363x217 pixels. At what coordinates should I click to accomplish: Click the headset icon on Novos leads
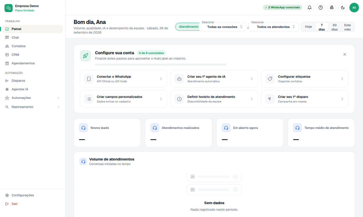[x=83, y=128]
